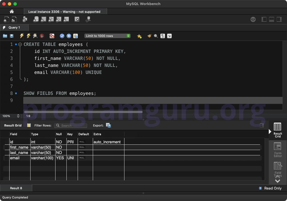
Task: Stop query execution red hand icon
Action: [x=42, y=36]
